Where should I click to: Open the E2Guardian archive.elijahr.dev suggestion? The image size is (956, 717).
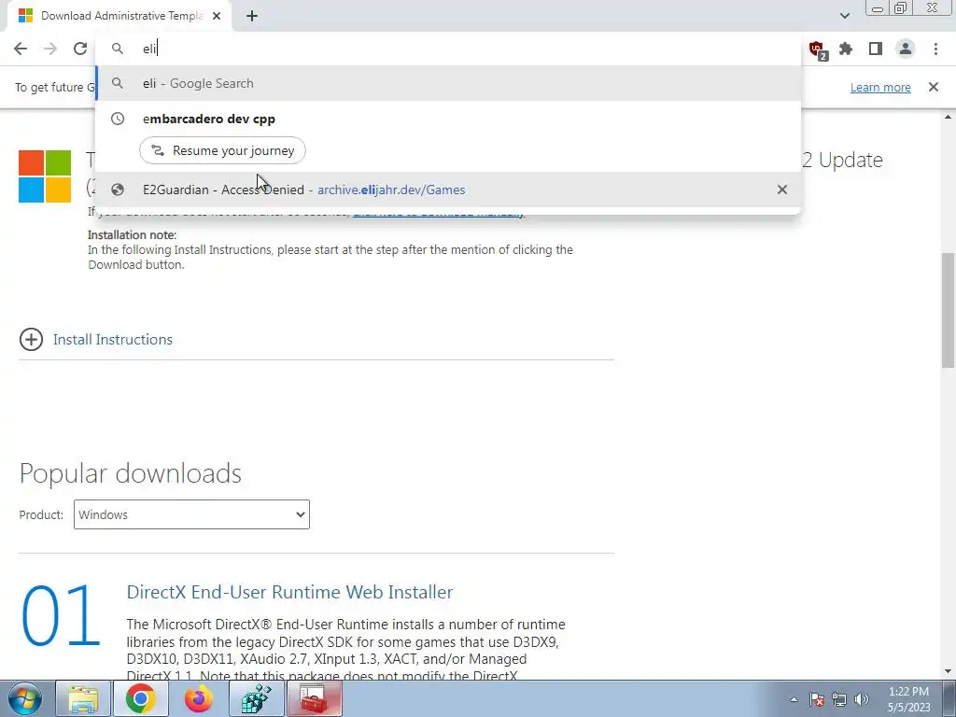point(448,190)
